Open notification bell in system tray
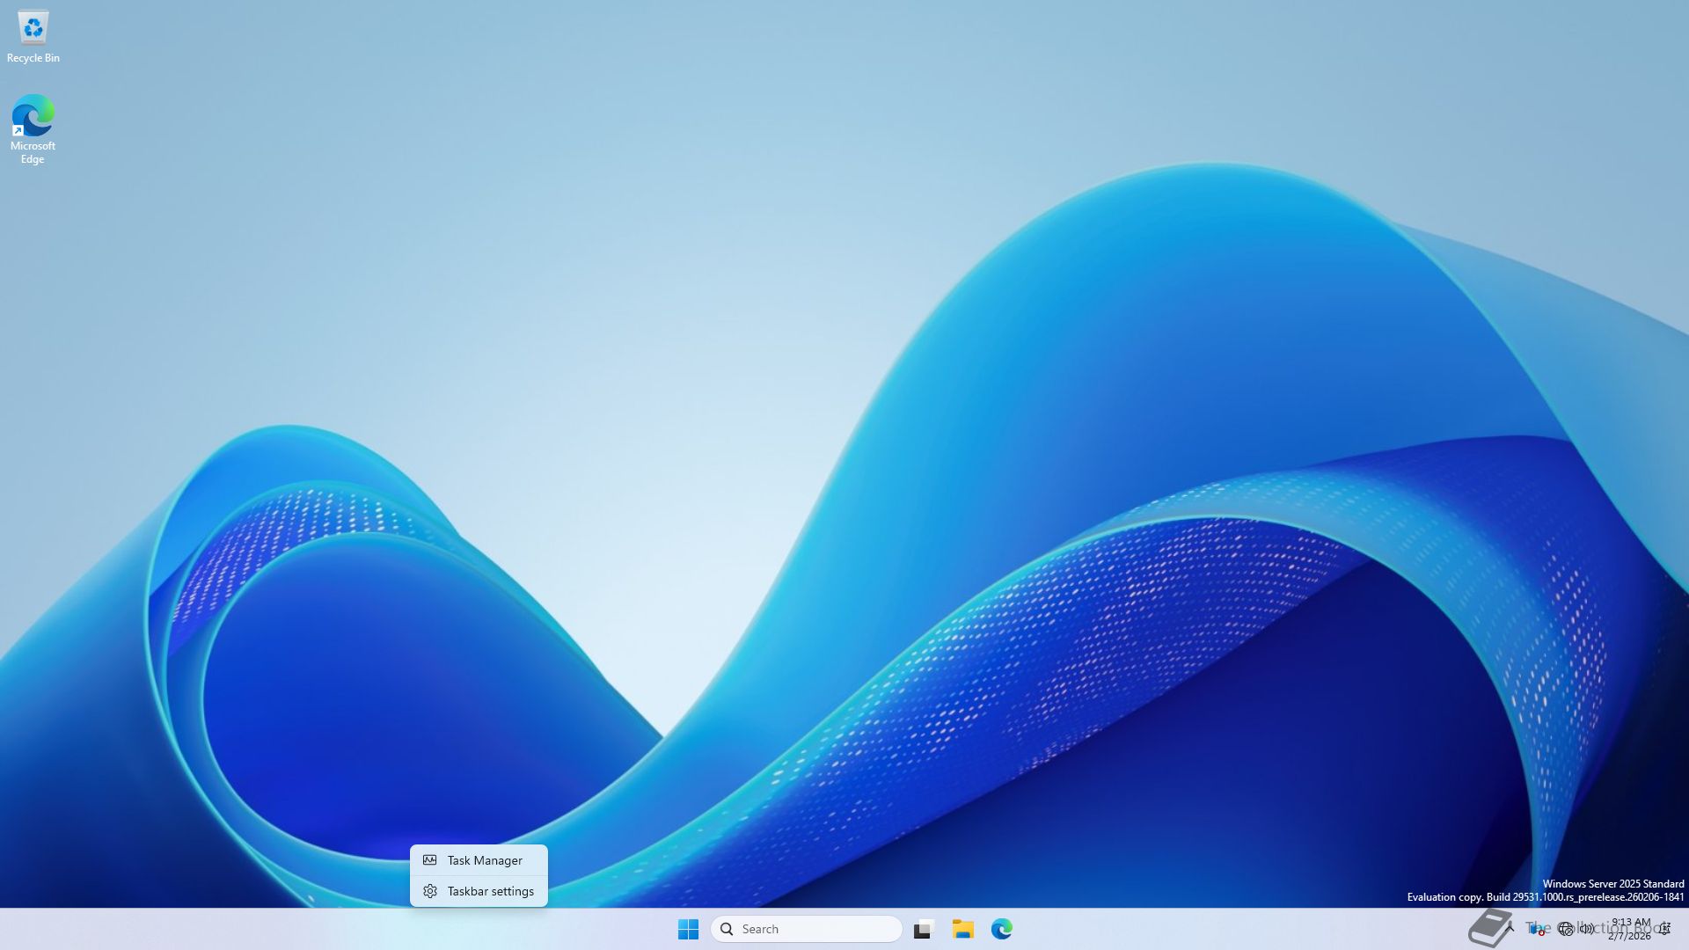 click(x=1664, y=929)
